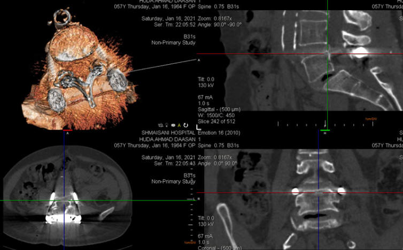Click the red marker atop the axial view
Image resolution: width=403 pixels, height=250 pixels.
point(67,131)
